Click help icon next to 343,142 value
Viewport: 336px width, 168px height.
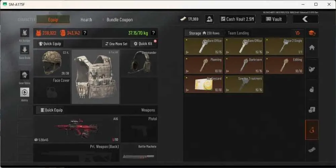[x=85, y=33]
